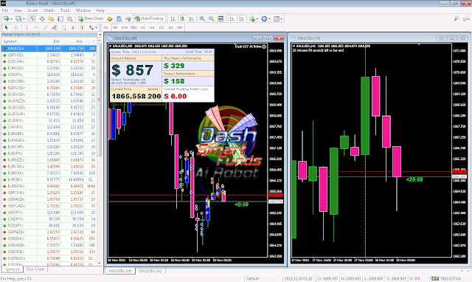Switch to Tick Chart tab

click(35, 269)
